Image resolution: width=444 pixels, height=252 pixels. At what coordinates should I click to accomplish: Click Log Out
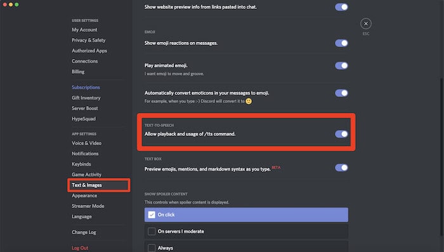80,248
